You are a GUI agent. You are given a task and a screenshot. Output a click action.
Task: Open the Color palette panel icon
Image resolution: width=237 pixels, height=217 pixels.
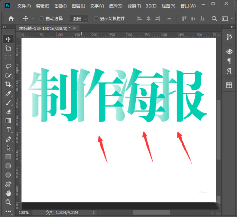click(229, 51)
